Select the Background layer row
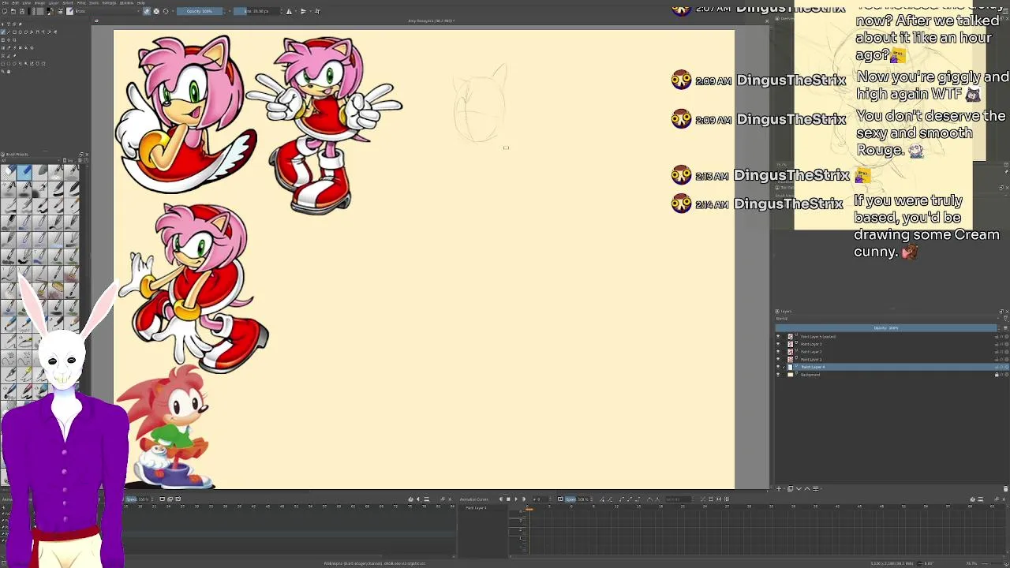The width and height of the screenshot is (1010, 568). point(892,375)
